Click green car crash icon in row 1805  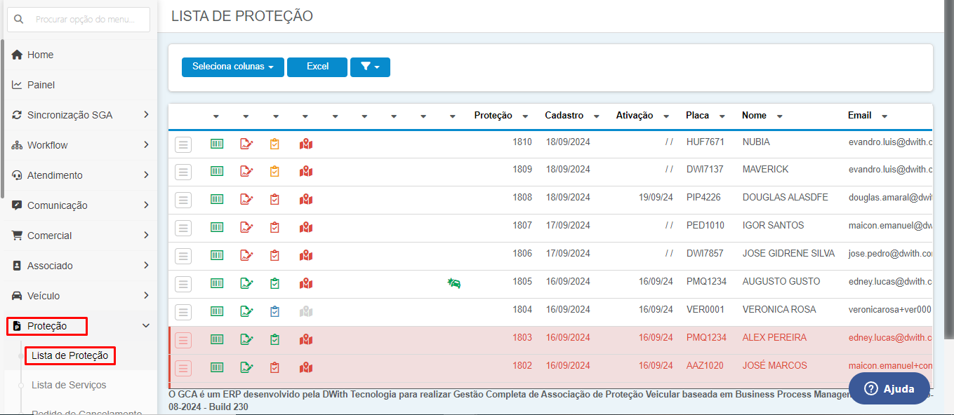coord(454,283)
